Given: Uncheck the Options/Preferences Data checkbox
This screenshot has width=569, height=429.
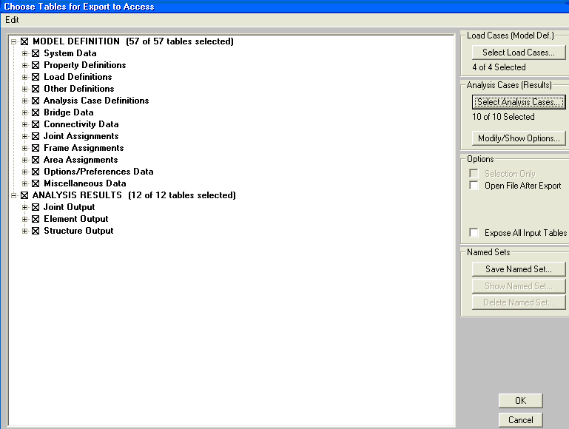Looking at the screenshot, I should (x=36, y=172).
